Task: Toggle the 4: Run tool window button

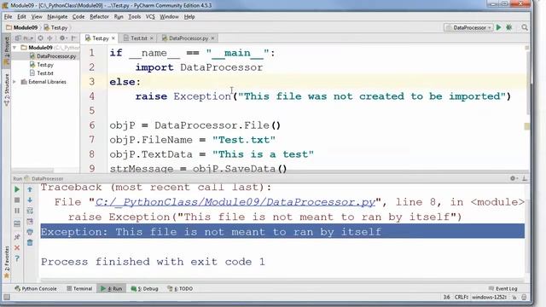Action: tap(112, 288)
